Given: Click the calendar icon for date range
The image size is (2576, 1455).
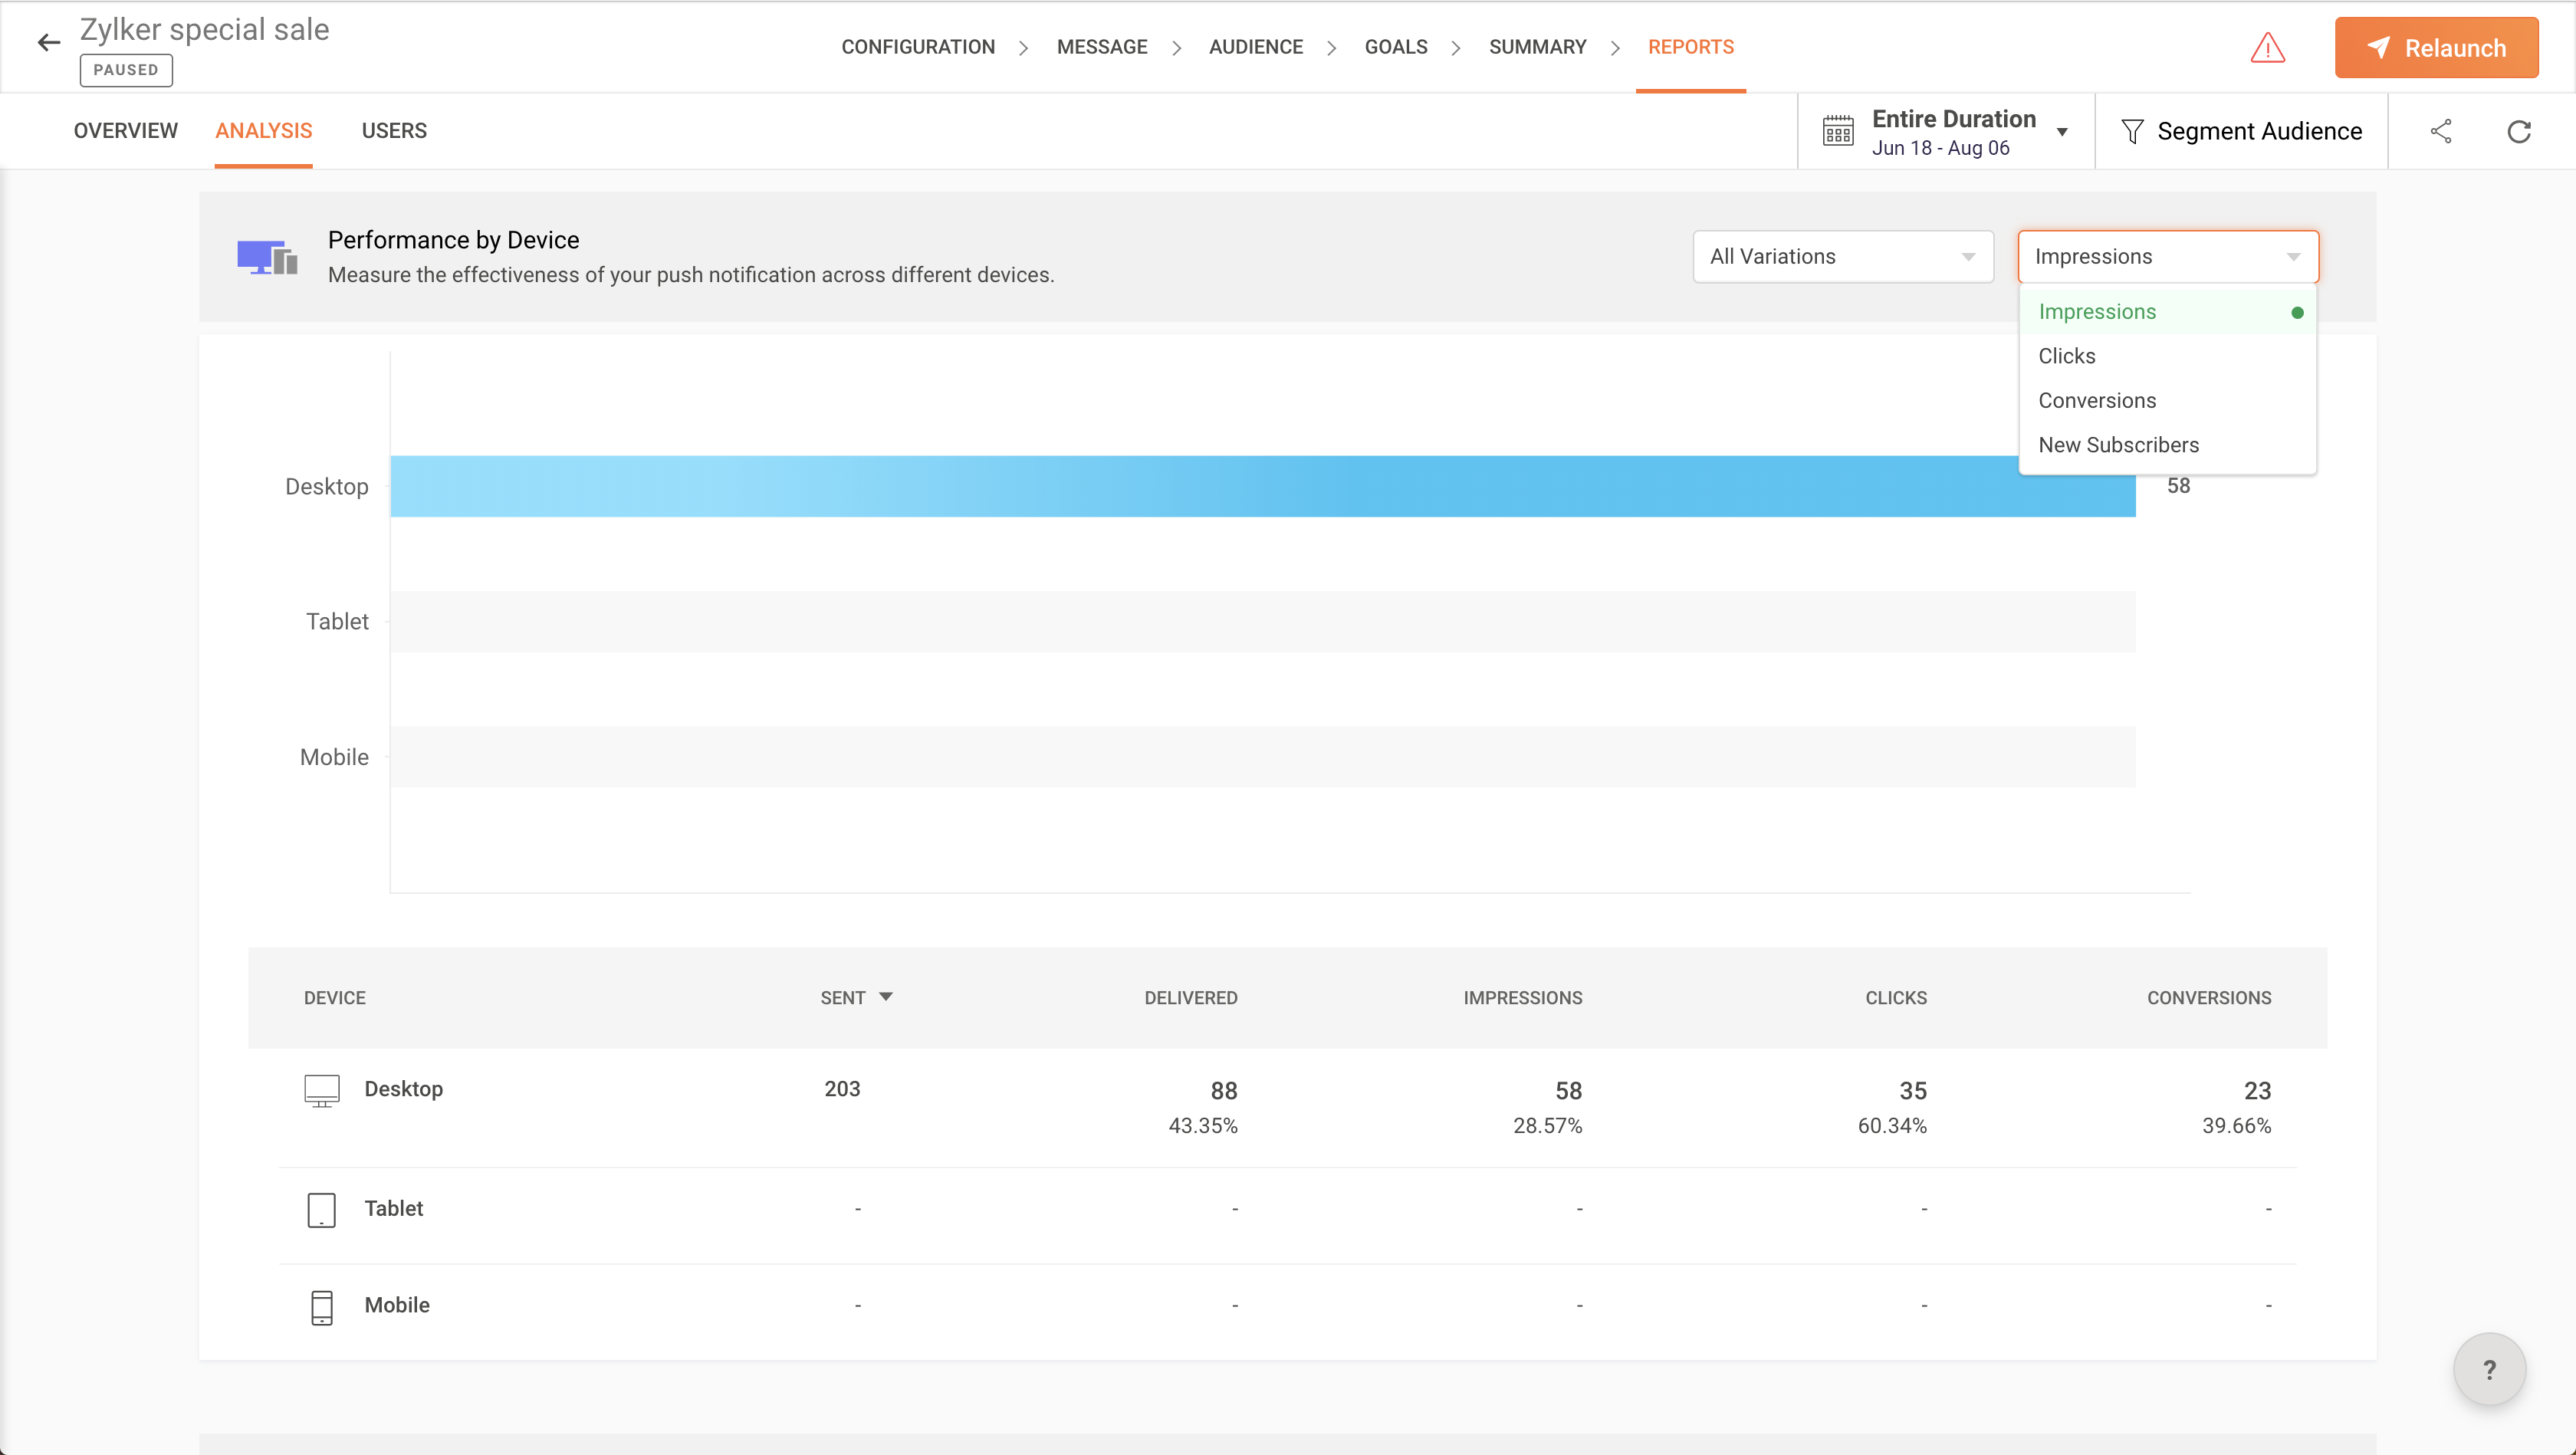Looking at the screenshot, I should [1837, 131].
